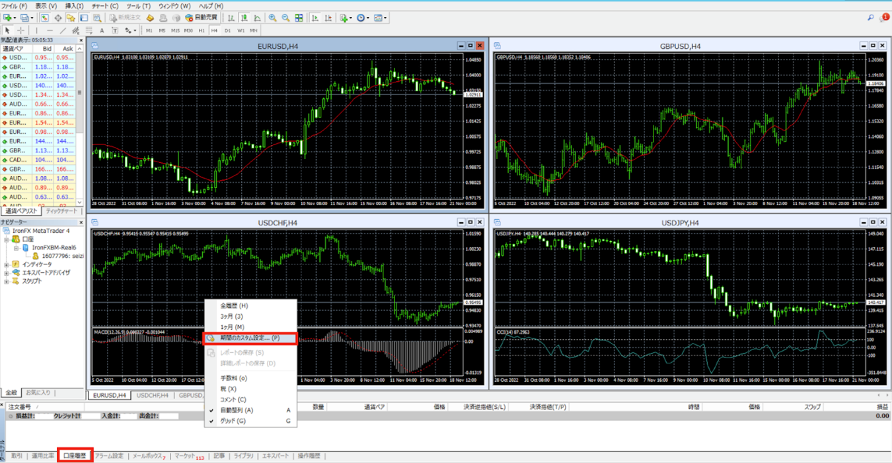This screenshot has height=463, width=892.
Task: Switch timeframe to M5
Action: pyautogui.click(x=162, y=30)
